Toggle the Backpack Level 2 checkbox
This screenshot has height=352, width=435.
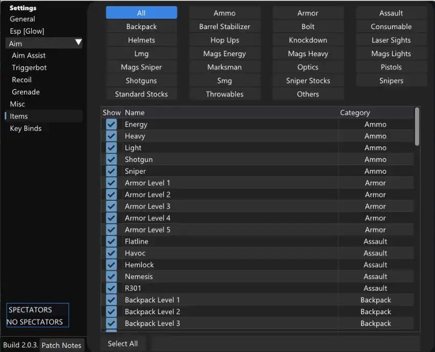pos(111,312)
